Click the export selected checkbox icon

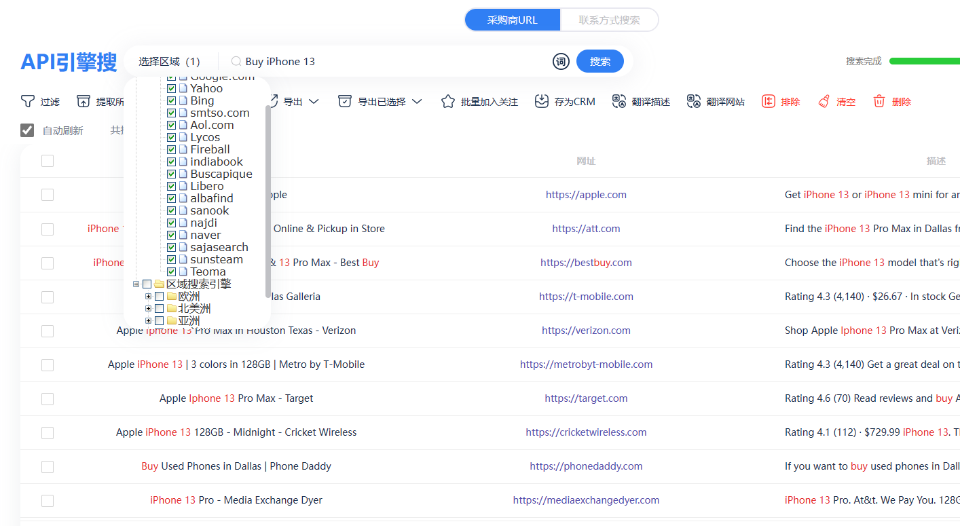345,101
